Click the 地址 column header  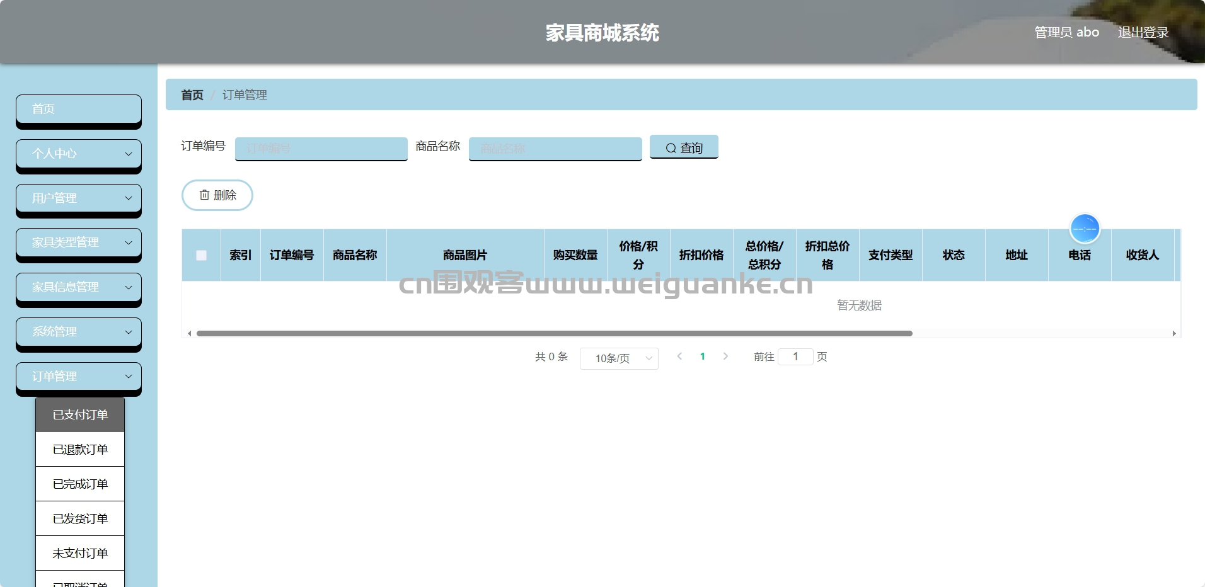pos(1017,255)
